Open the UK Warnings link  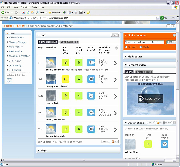pos(15,65)
